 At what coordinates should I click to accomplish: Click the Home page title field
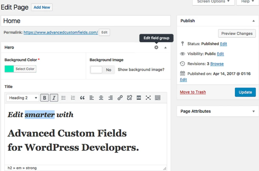pyautogui.click(x=86, y=21)
